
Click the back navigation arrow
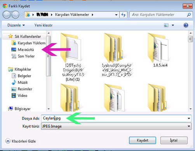point(7,15)
